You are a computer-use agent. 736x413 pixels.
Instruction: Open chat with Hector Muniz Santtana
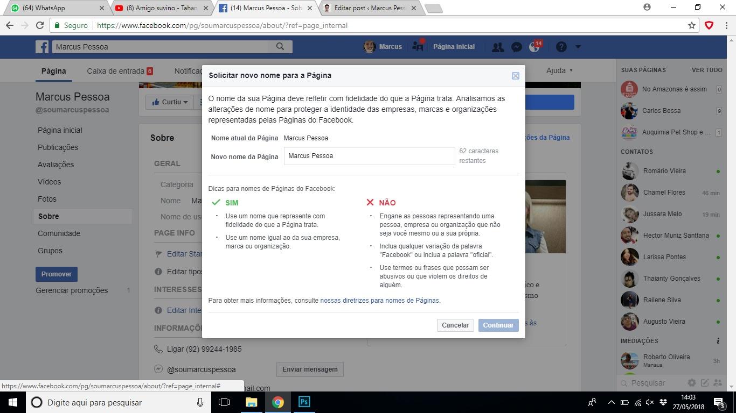click(671, 236)
